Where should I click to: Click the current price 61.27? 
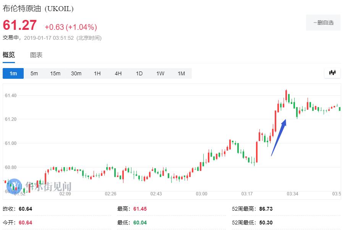coord(20,26)
